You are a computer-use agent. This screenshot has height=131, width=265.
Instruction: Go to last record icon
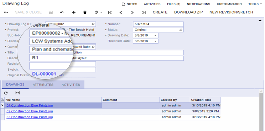point(144,12)
